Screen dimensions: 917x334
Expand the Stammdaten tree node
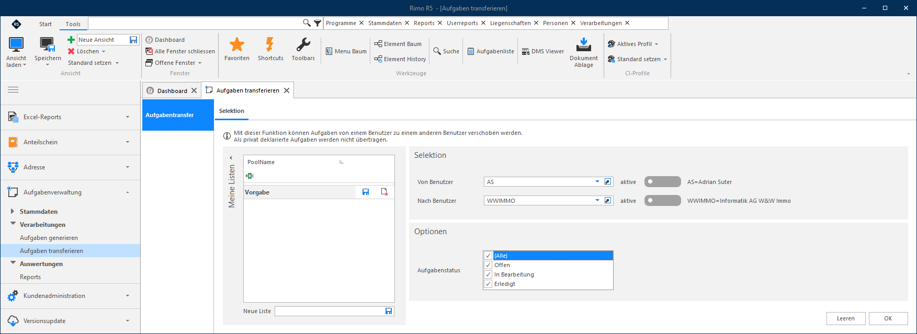[x=13, y=212]
